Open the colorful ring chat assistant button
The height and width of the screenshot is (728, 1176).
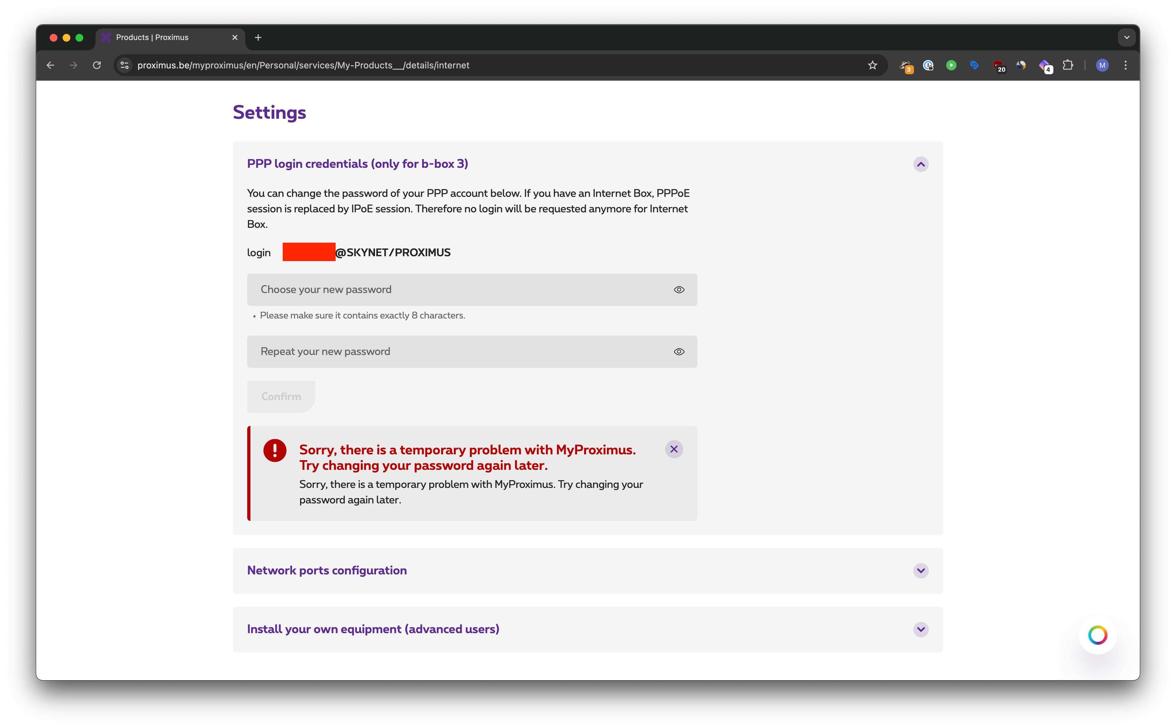pyautogui.click(x=1098, y=636)
